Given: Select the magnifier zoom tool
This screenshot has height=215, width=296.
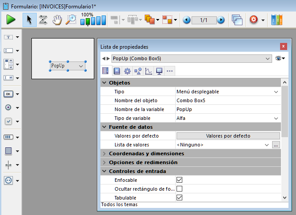Looking at the screenshot, I should (x=71, y=20).
